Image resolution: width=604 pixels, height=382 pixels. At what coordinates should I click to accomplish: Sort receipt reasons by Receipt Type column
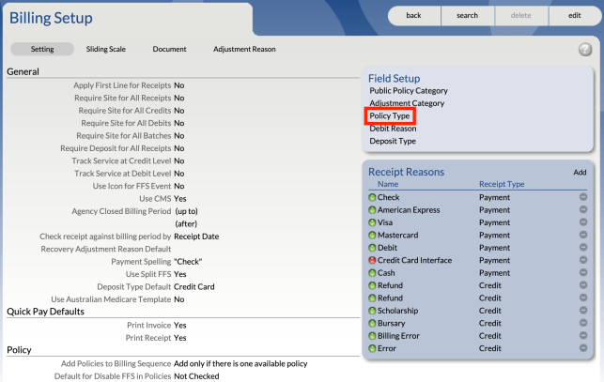[502, 184]
